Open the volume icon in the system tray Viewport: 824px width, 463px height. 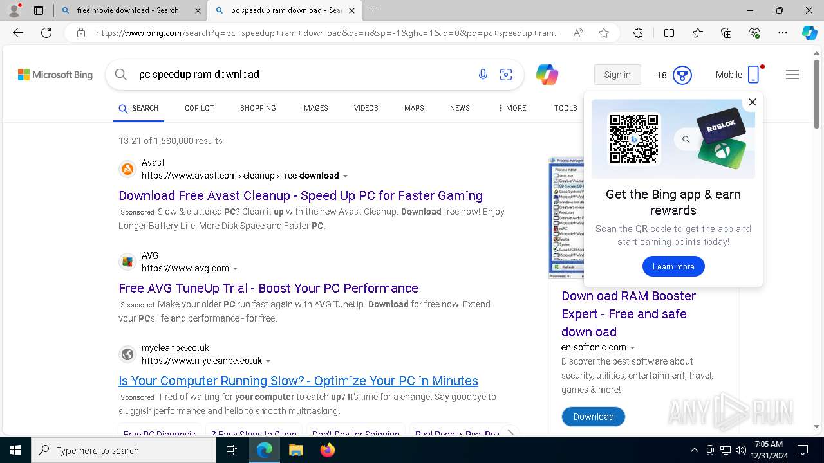(741, 450)
